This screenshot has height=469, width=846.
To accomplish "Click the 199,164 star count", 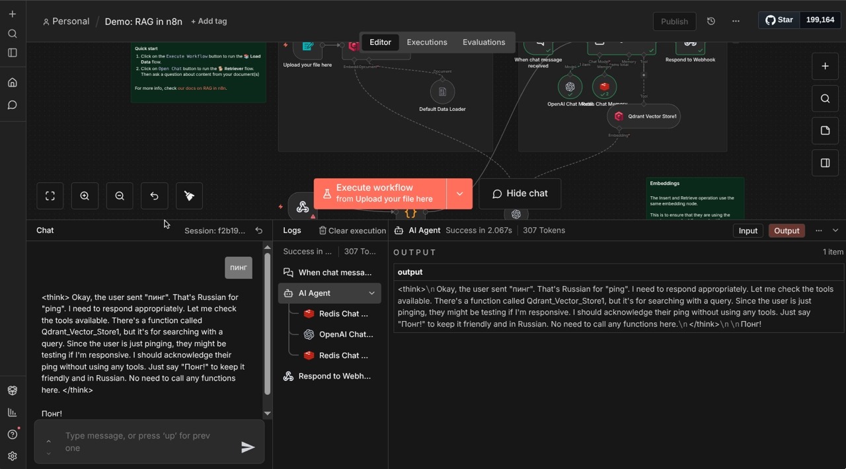I will 820,20.
